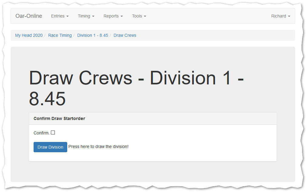Open the Timing menu
Screen dimensions: 307x192
(86, 16)
